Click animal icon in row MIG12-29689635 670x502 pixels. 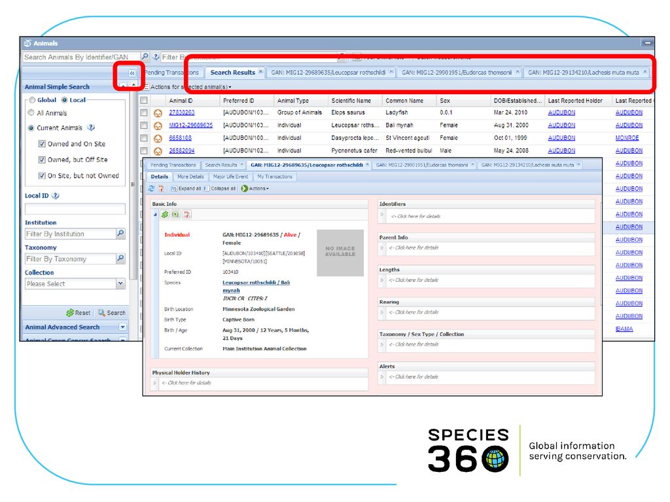pyautogui.click(x=158, y=126)
